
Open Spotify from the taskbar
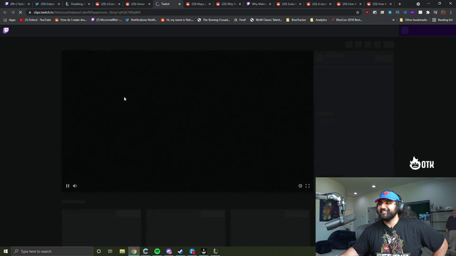[x=157, y=251]
